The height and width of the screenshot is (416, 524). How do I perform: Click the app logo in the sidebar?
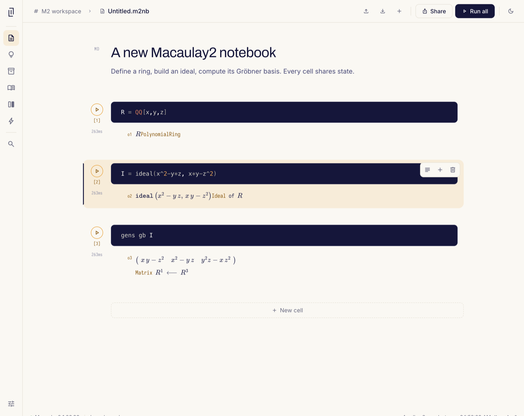point(11,12)
